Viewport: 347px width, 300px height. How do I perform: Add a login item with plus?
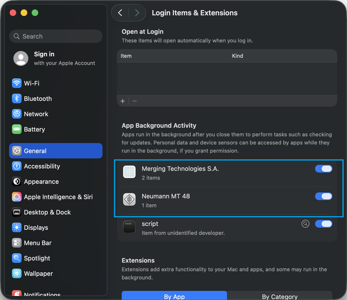[x=123, y=101]
